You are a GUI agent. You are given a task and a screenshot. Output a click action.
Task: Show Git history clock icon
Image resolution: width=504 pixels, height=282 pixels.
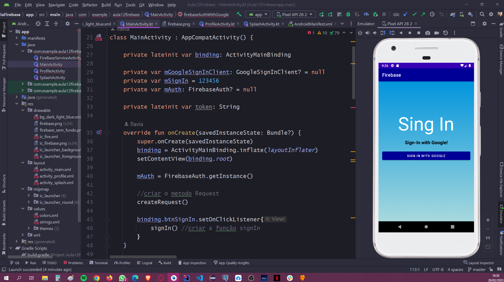point(432,14)
